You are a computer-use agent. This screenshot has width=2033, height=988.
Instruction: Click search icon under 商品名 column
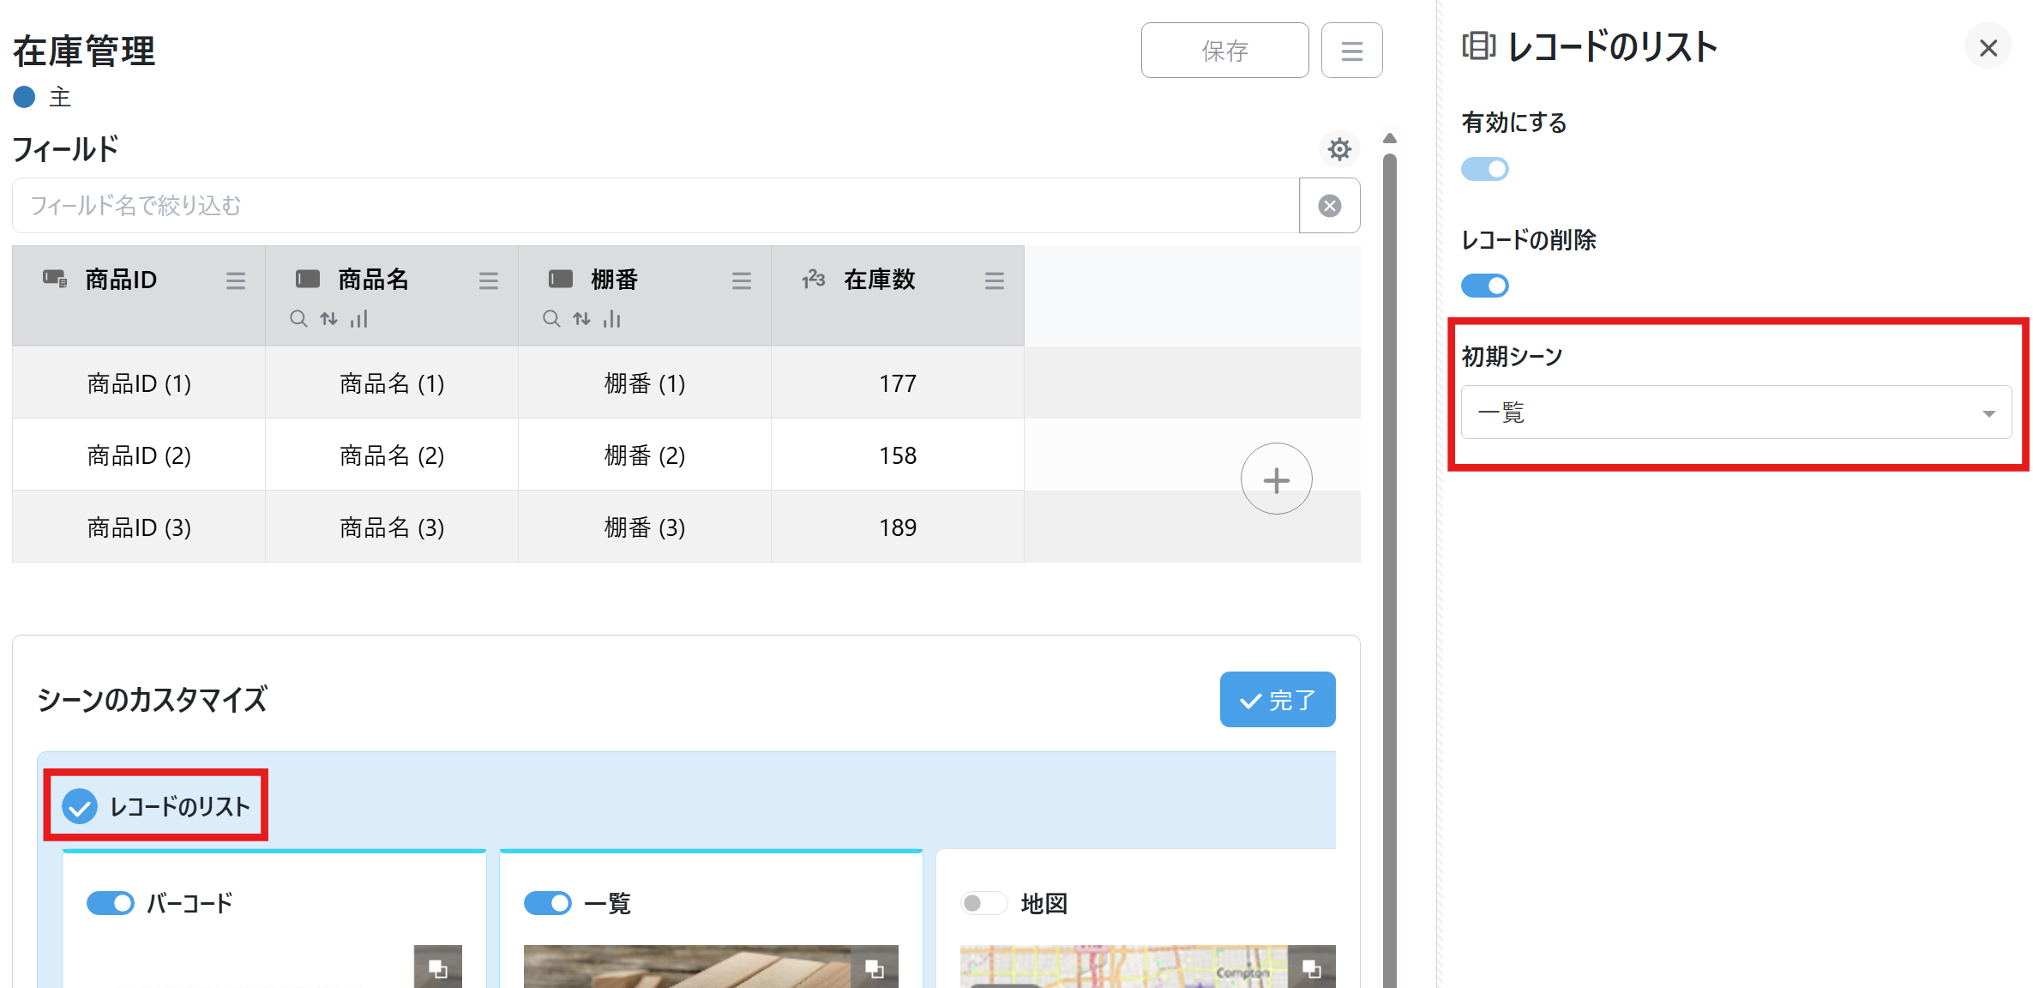(298, 319)
